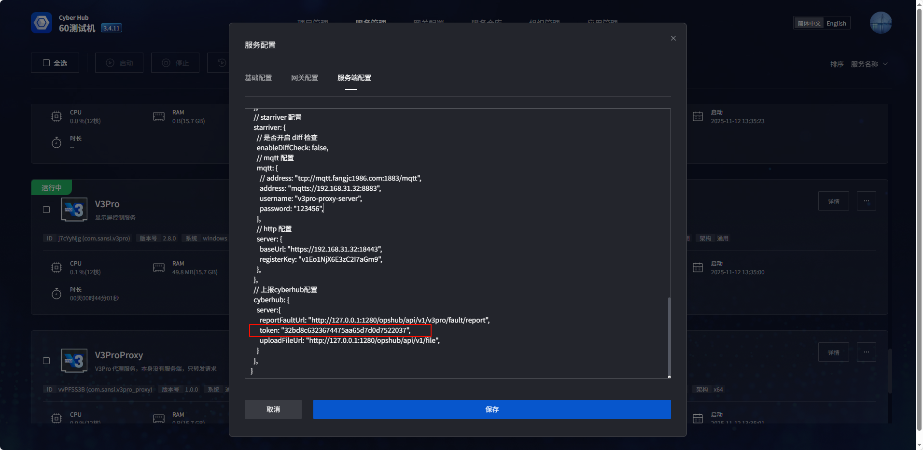
Task: Click the V3Pro duration stopwatch icon
Action: click(x=56, y=294)
